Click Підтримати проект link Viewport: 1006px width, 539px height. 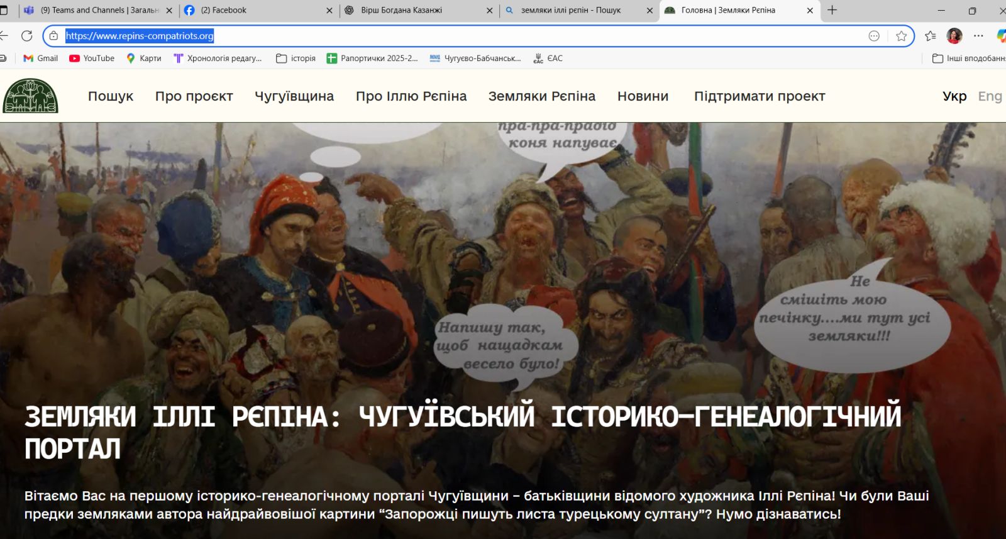click(759, 96)
